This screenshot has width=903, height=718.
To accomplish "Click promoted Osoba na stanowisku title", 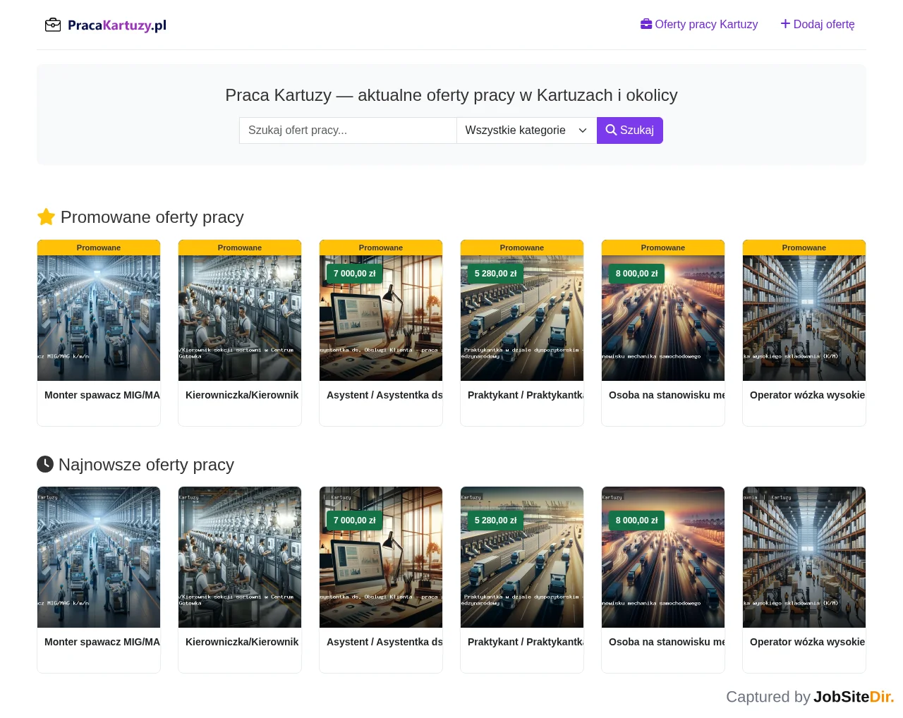I will 667,395.
